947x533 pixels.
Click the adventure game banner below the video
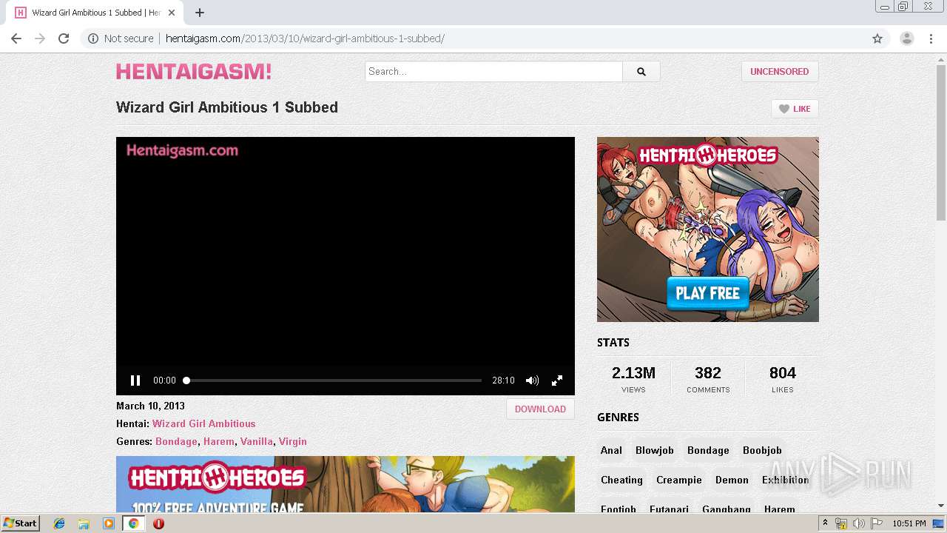click(346, 484)
